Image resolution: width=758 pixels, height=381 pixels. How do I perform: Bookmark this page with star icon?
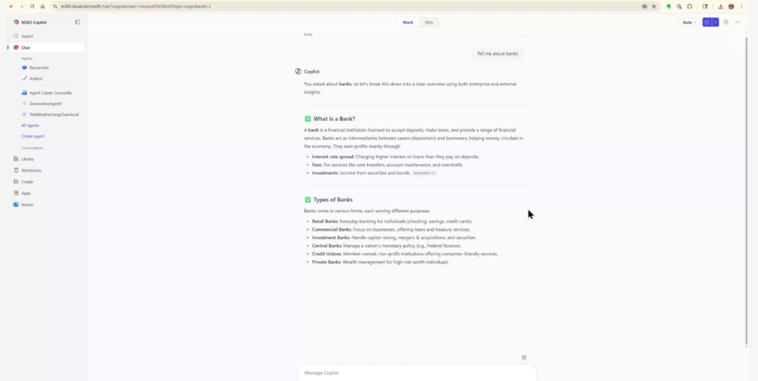coord(654,6)
